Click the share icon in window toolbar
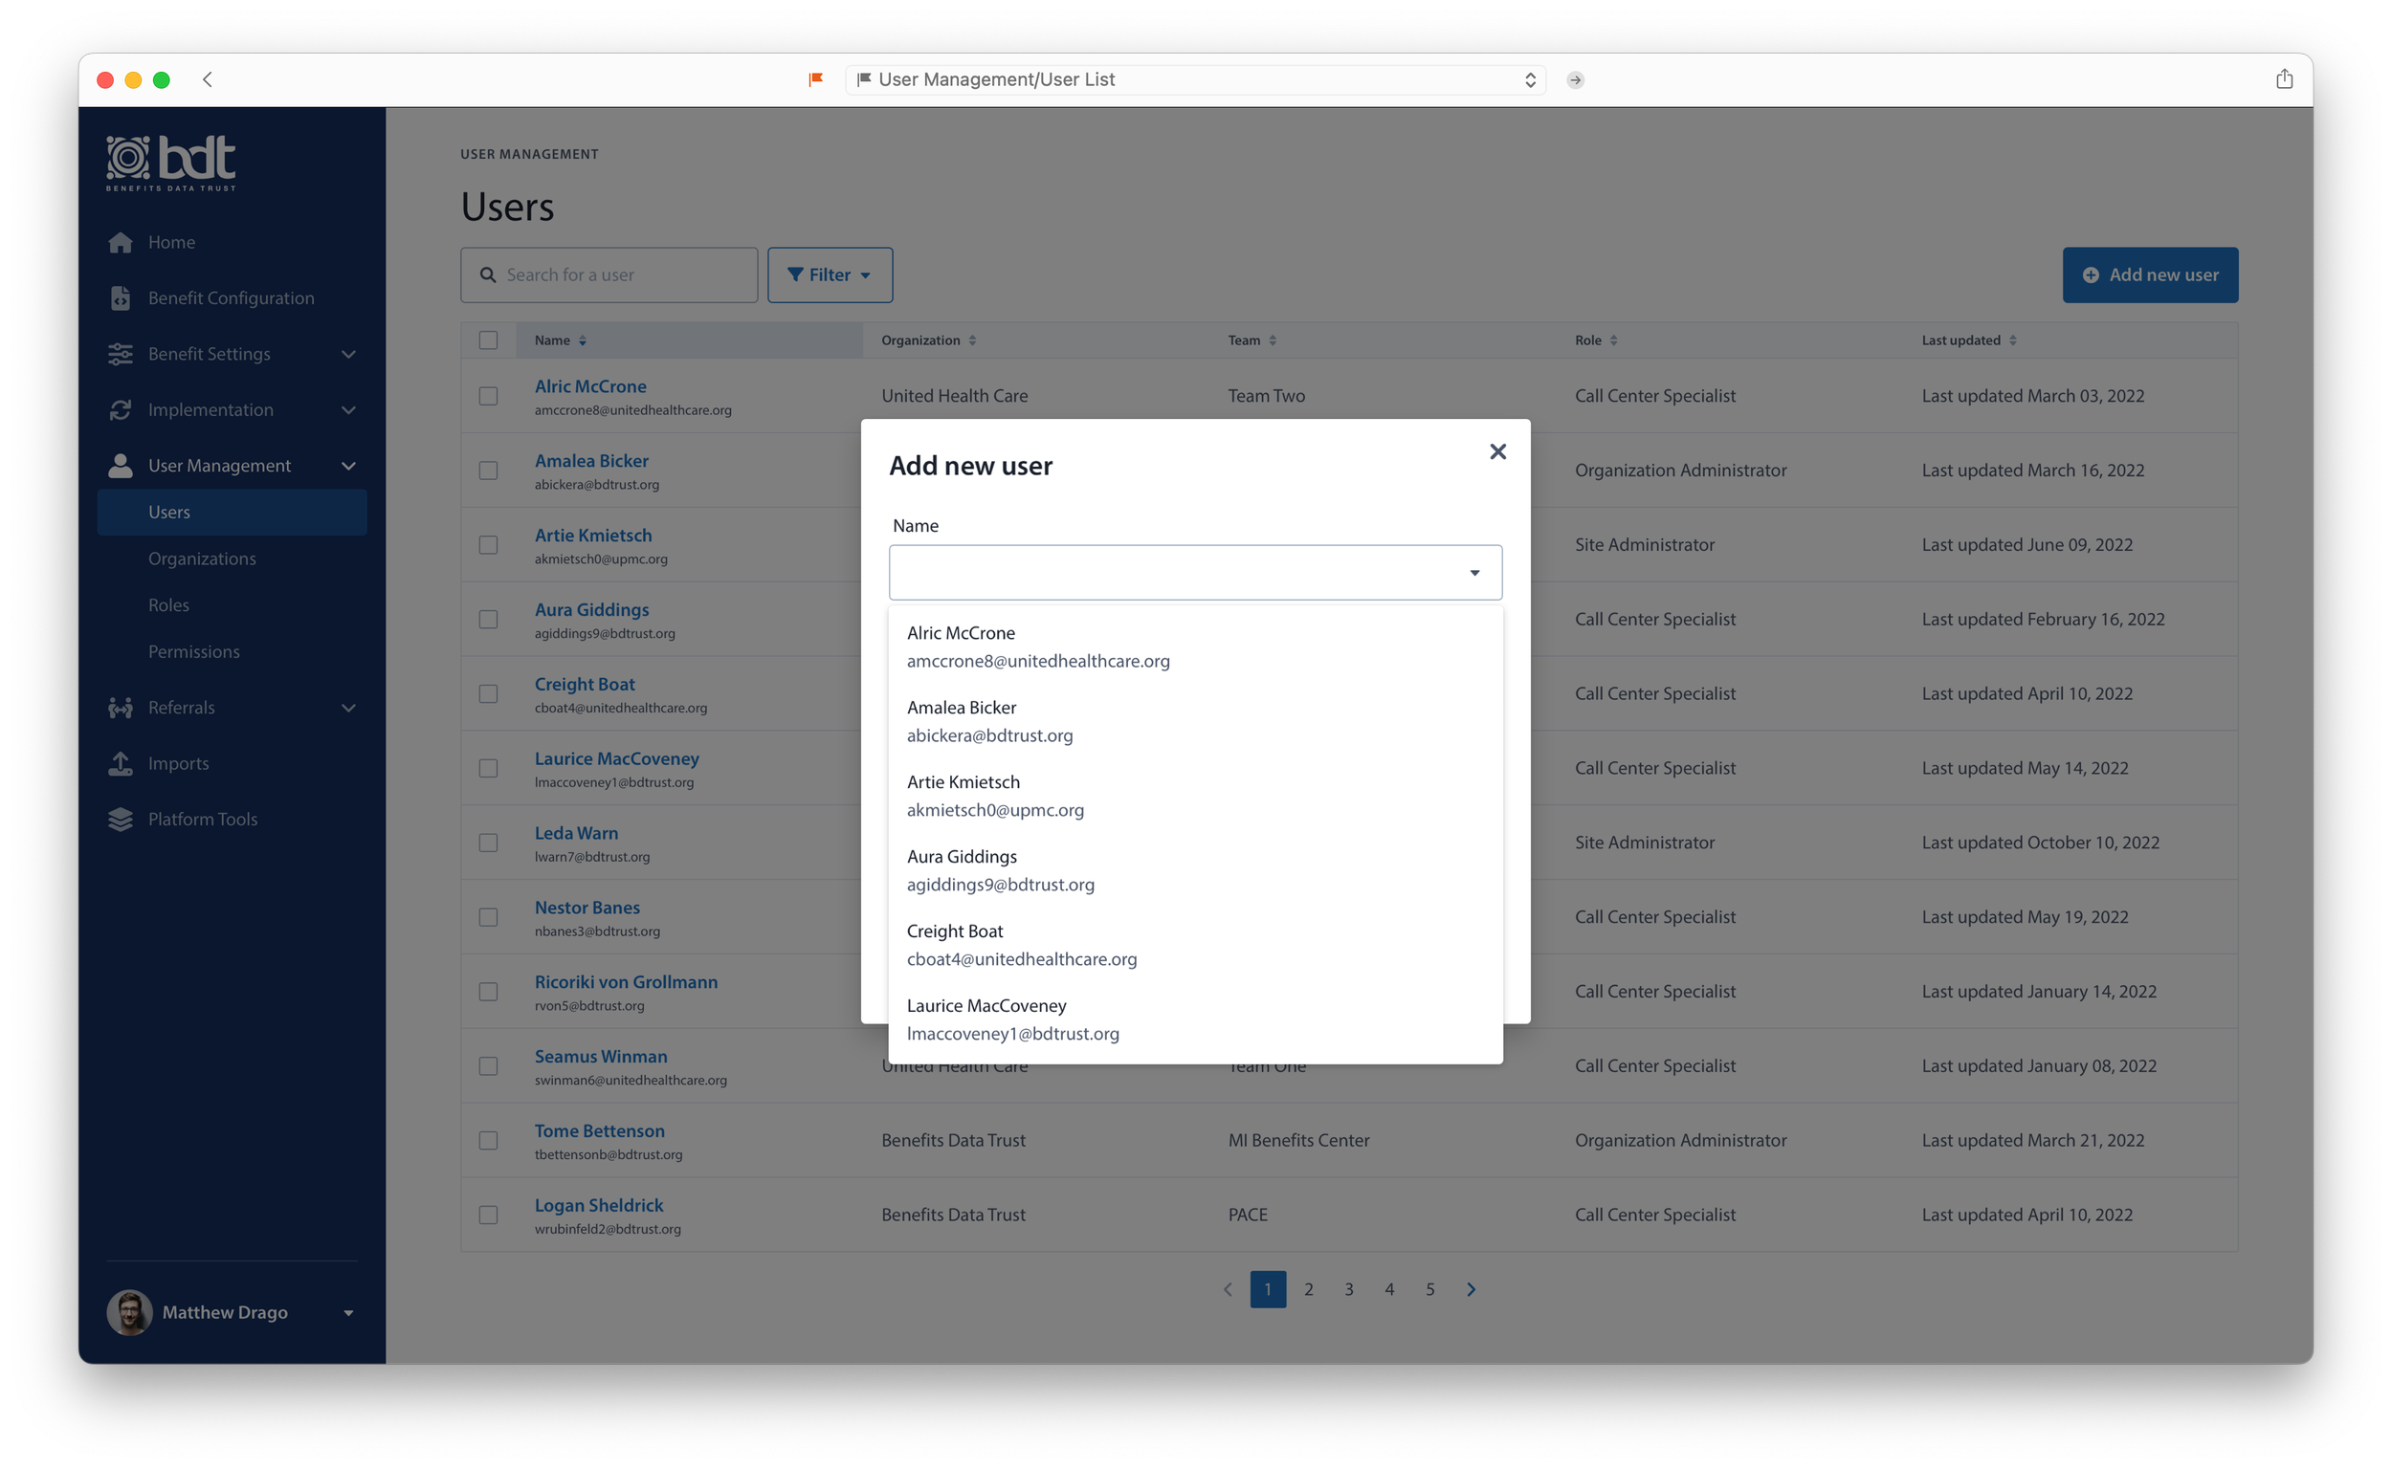 (2284, 79)
